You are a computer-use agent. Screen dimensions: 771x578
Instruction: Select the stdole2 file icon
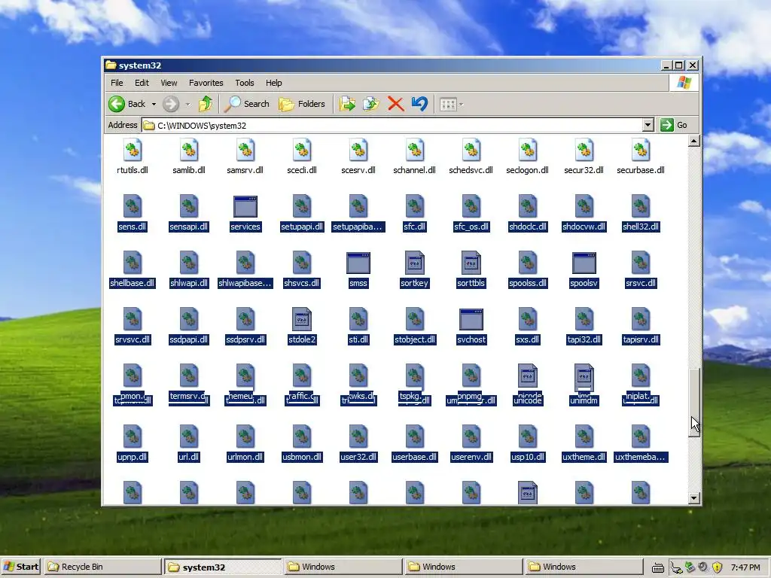(x=302, y=319)
